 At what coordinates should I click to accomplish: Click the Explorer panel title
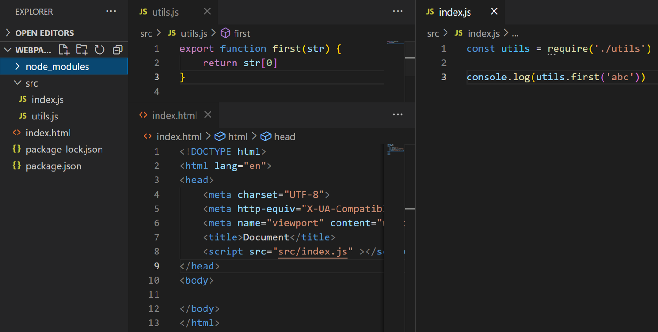click(34, 12)
